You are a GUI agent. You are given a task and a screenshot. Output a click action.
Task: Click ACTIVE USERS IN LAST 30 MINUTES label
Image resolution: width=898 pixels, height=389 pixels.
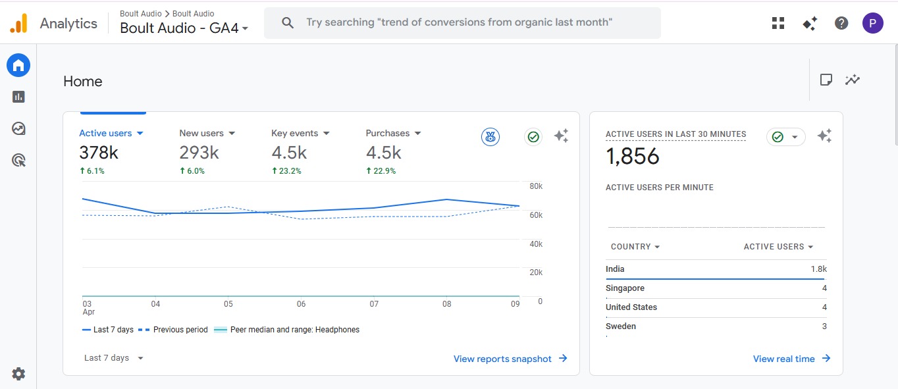tap(675, 134)
